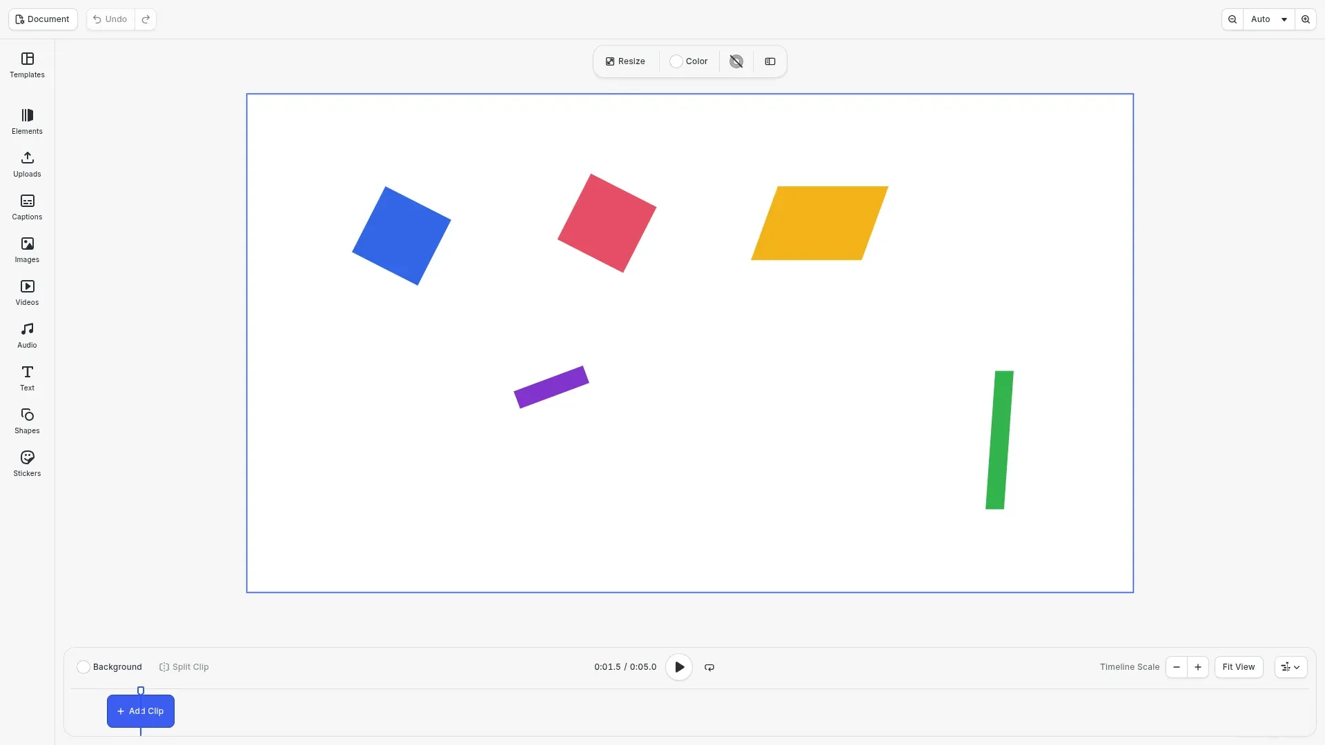Select the blue rotated square on canvas
The height and width of the screenshot is (745, 1325).
coord(402,236)
